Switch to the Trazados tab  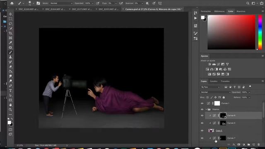[x=225, y=81]
